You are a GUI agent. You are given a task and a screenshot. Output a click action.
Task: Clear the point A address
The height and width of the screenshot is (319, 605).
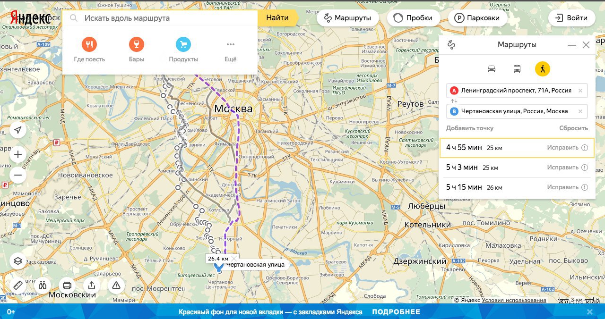click(x=580, y=91)
